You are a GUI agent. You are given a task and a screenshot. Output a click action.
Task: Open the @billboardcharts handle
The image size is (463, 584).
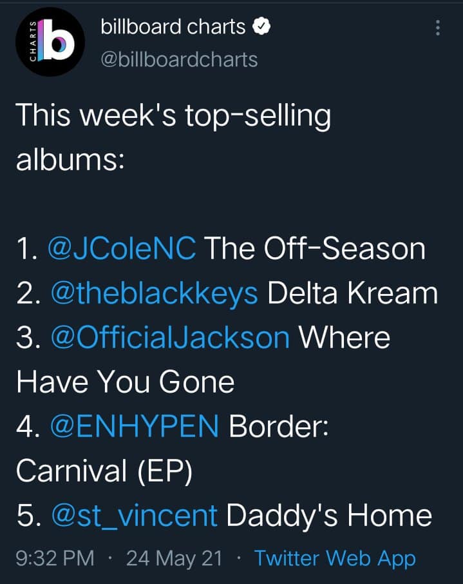[x=179, y=59]
